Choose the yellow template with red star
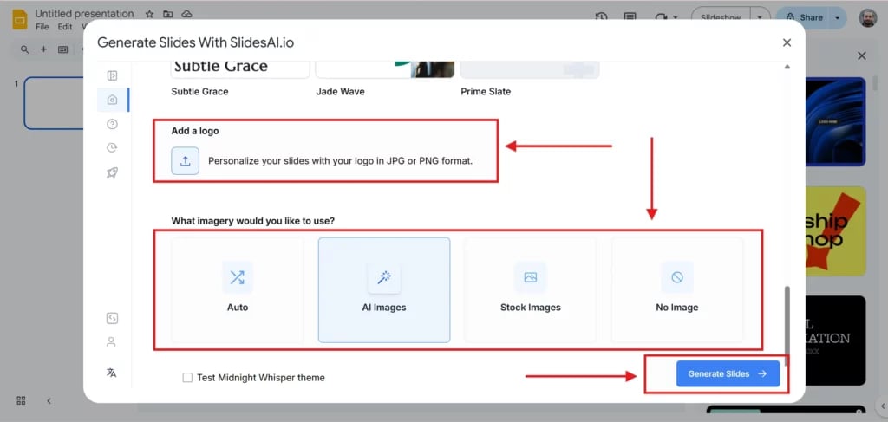The image size is (888, 422). click(x=835, y=230)
